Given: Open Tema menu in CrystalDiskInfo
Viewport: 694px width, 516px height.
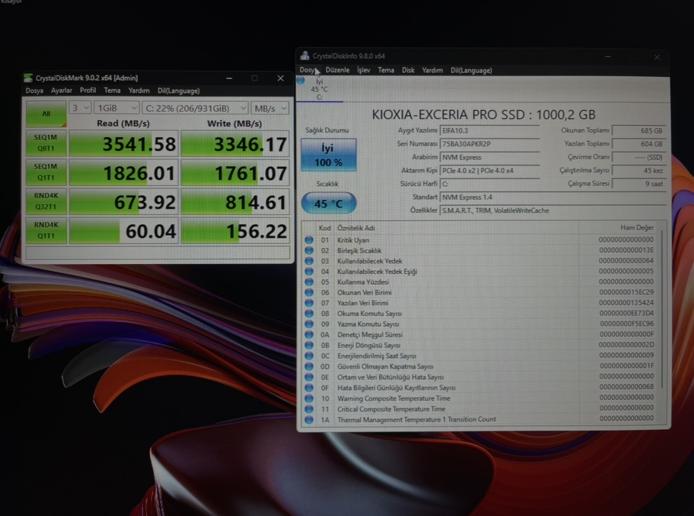Looking at the screenshot, I should point(386,71).
